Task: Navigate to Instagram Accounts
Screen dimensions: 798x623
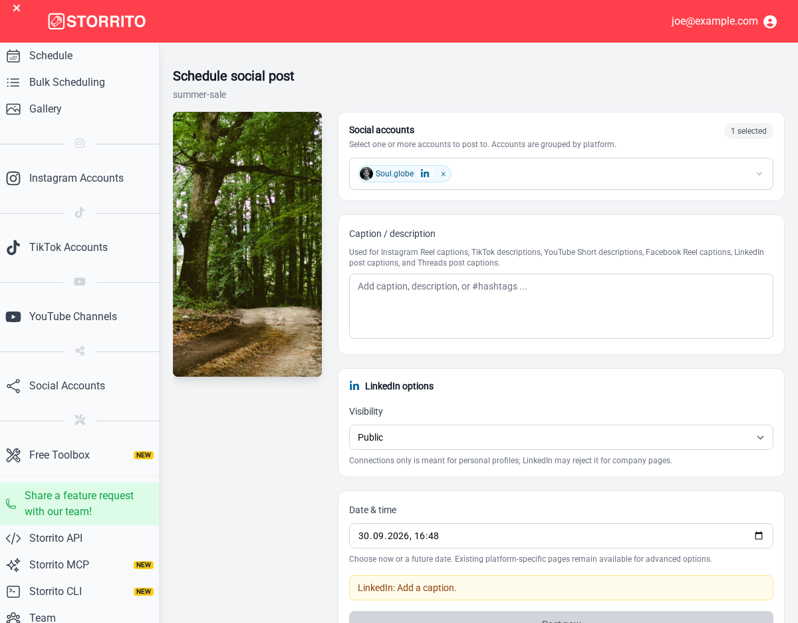Action: click(x=80, y=178)
